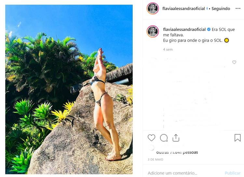Open the three-dot more options menu
Image resolution: width=244 pixels, height=177 pixels.
[x=238, y=8]
